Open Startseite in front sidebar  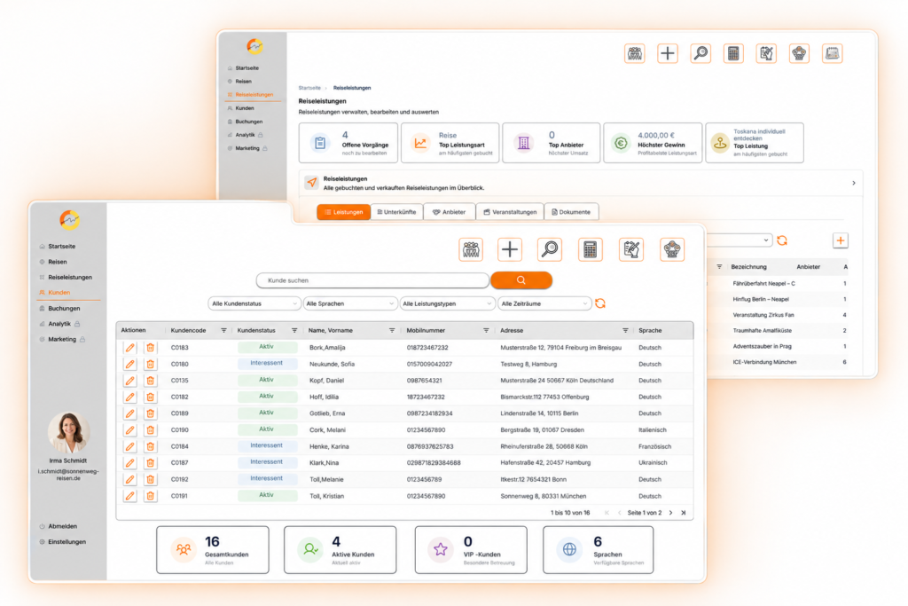point(61,247)
